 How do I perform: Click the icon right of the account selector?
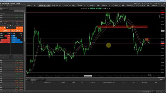click(x=24, y=6)
